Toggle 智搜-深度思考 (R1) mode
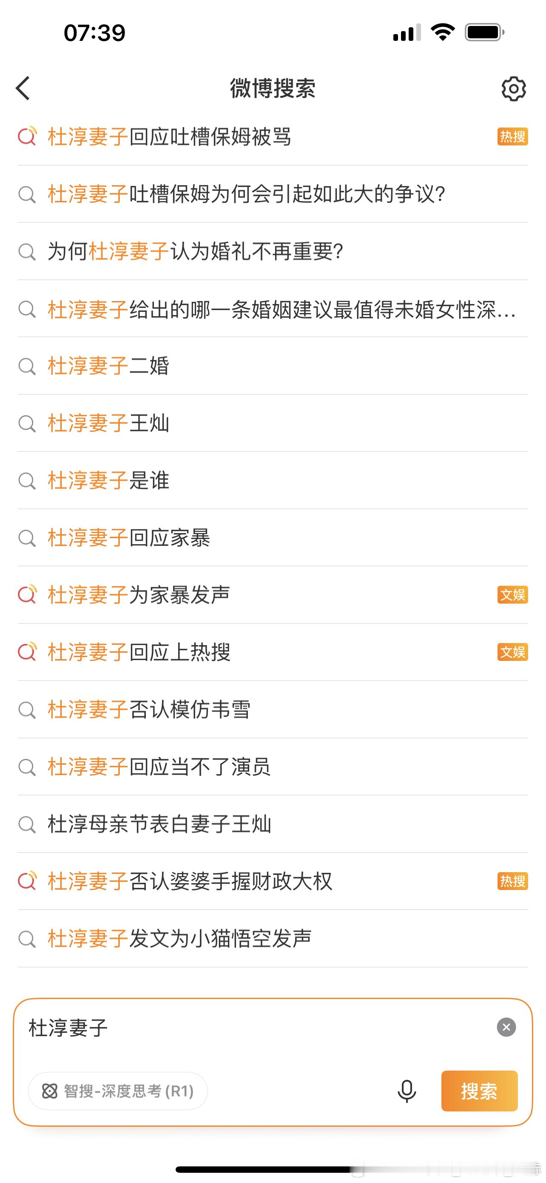This screenshot has height=1183, width=546. coord(118,1091)
